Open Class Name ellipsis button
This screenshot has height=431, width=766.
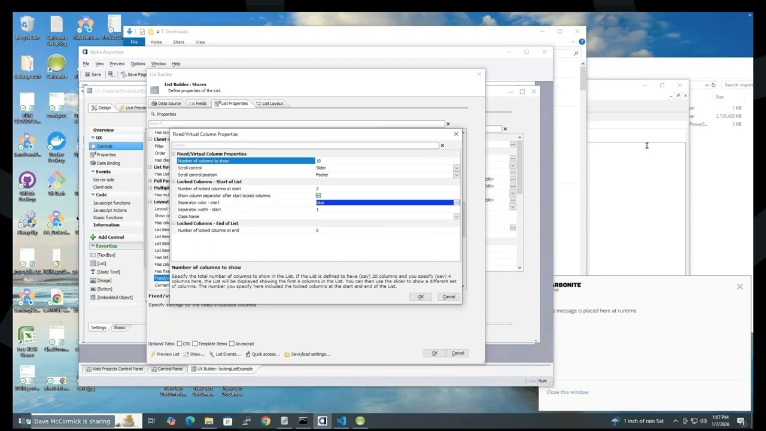coord(457,217)
